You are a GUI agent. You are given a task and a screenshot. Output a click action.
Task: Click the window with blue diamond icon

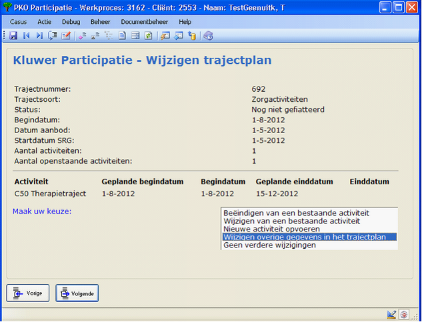click(179, 36)
